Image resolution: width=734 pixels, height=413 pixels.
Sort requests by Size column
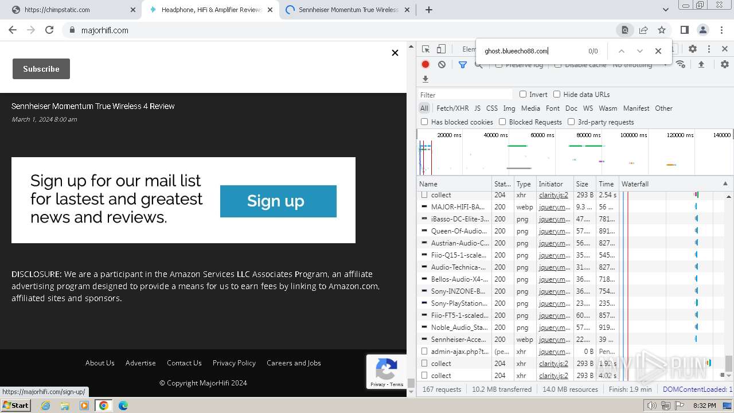(x=585, y=184)
